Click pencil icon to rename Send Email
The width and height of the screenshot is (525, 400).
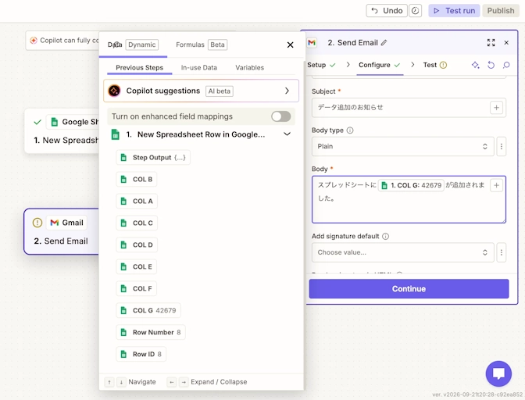click(384, 42)
